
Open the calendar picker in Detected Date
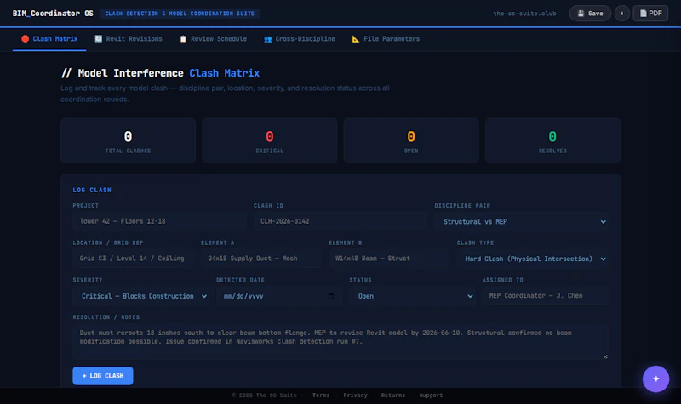(x=331, y=296)
